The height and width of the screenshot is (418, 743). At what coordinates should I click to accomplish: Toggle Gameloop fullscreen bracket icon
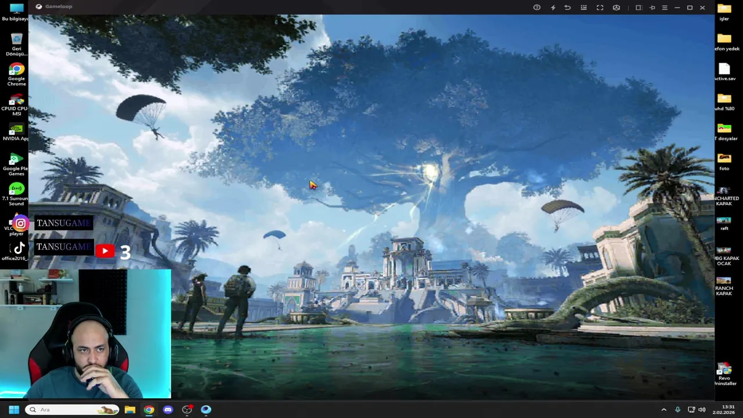pyautogui.click(x=600, y=8)
